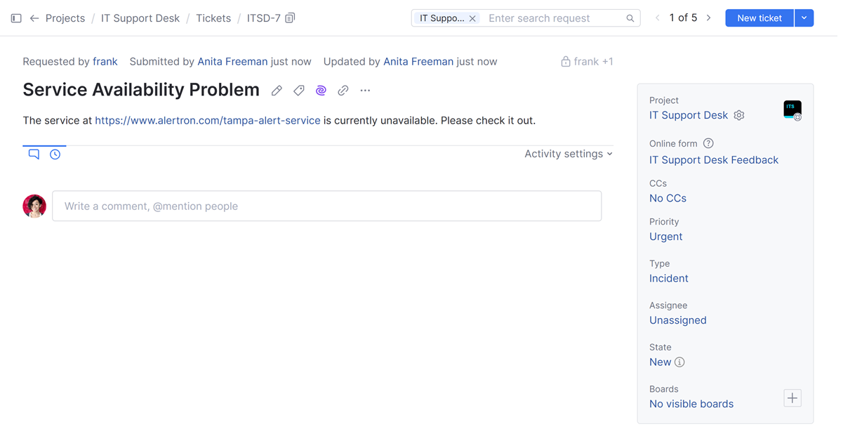
Task: Open the purple AI assistant icon
Action: pos(321,91)
